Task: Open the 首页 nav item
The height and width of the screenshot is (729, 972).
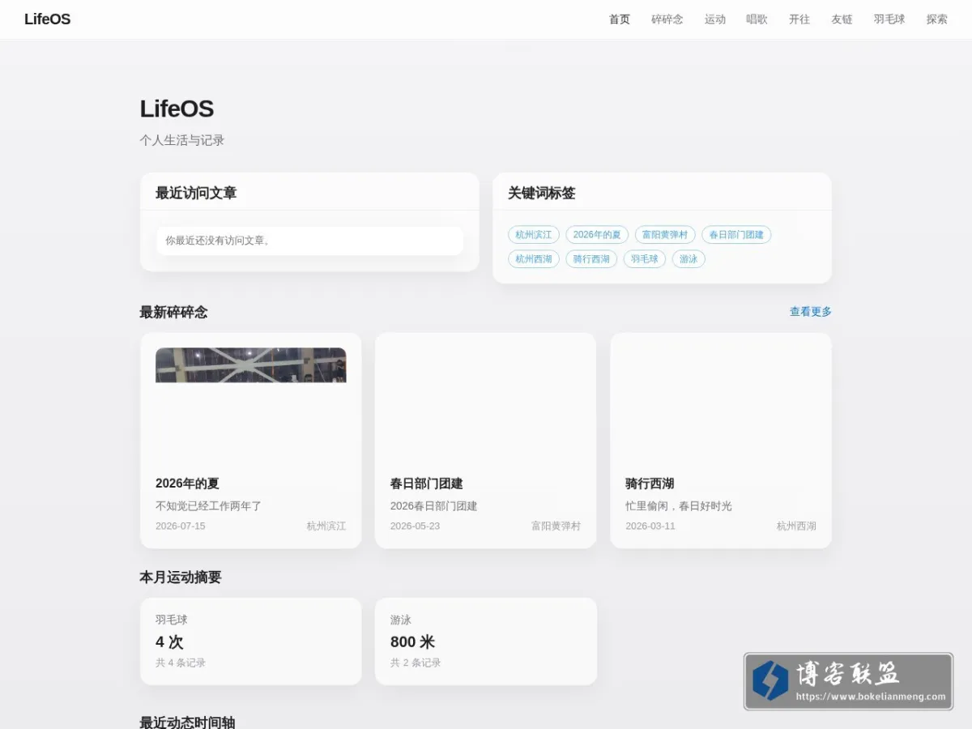Action: coord(620,19)
